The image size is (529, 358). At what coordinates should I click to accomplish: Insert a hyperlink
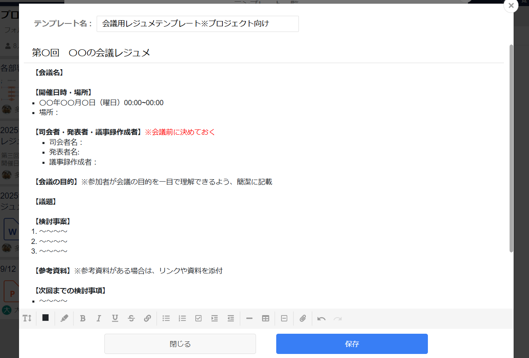pos(147,318)
